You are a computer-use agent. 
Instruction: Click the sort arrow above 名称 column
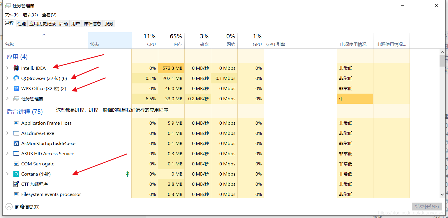pyautogui.click(x=44, y=35)
